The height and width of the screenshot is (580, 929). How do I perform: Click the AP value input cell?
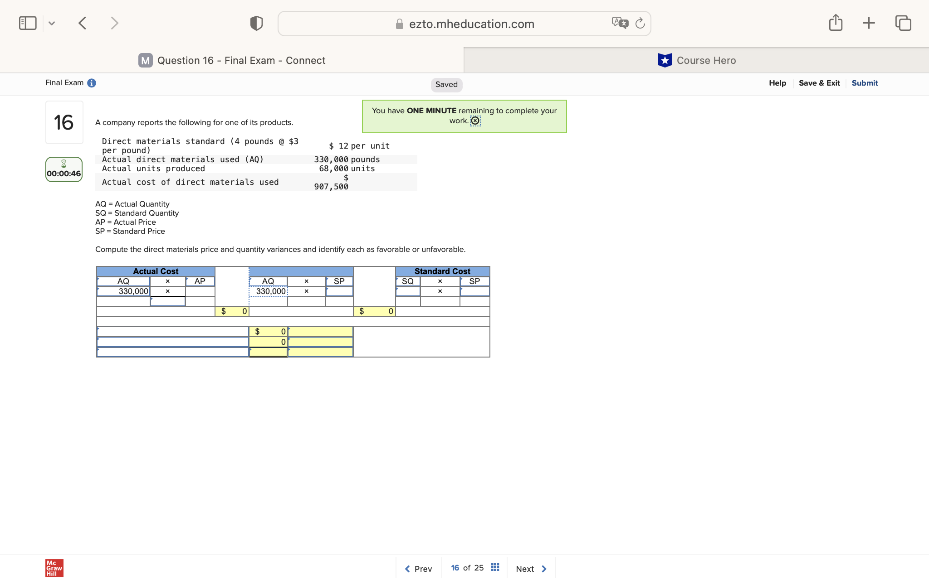[200, 291]
